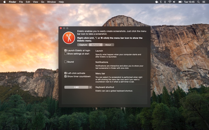Switch to the Capture tab
Screen dimensions: 209x130
pyautogui.click(x=83, y=45)
